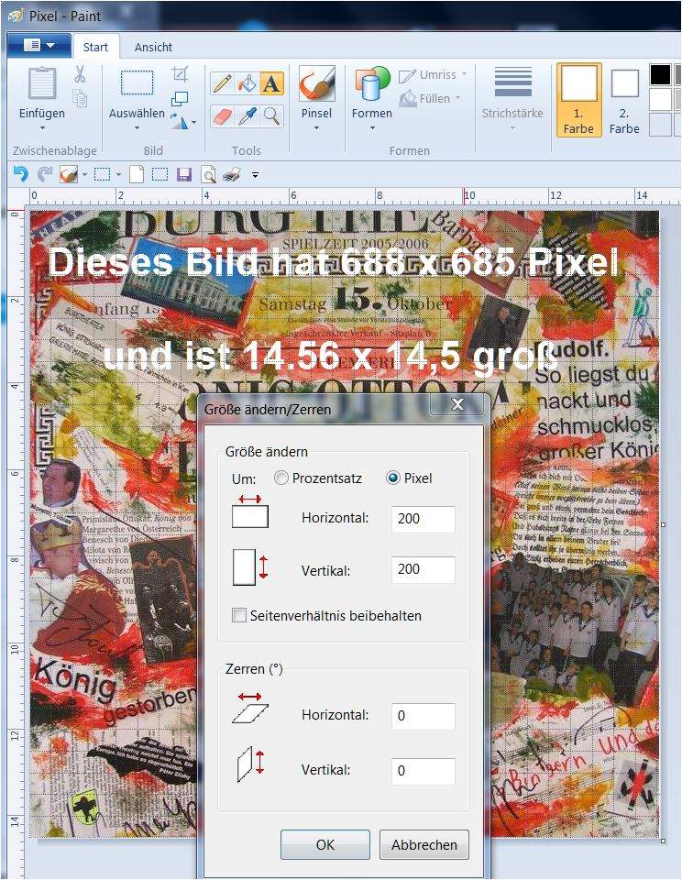This screenshot has width=682, height=880.
Task: Switch to the Ansicht tab
Action: 153,47
